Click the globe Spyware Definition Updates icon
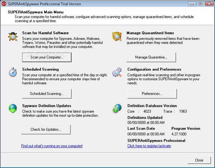Viewport: 215px width, 168px height. tap(13, 109)
